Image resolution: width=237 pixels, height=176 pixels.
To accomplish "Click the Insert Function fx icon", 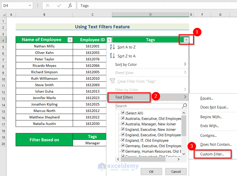I will click(x=71, y=5).
